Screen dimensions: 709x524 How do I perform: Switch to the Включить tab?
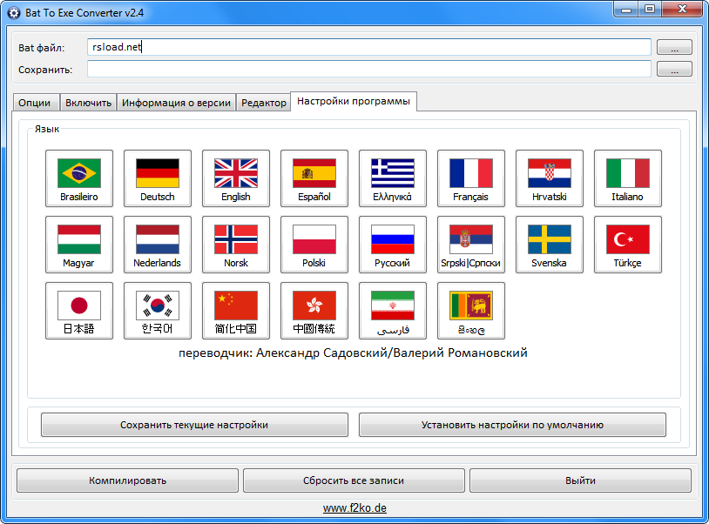(x=88, y=103)
